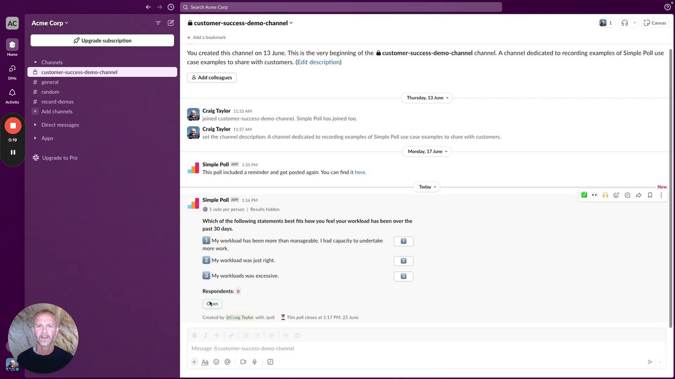Open the add reaction emoji picker
Viewport: 675px width, 379px height.
pos(616,195)
